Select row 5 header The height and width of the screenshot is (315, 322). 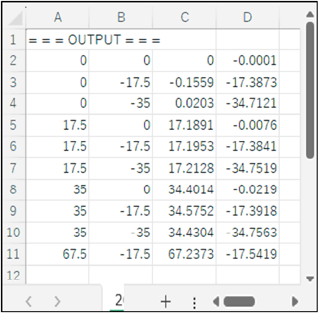(14, 125)
